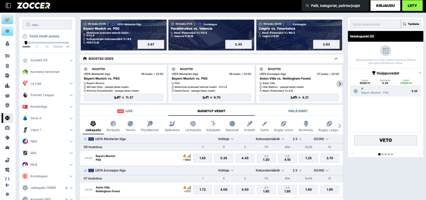Switch to the LIVE tab
The image size is (426, 200).
pyautogui.click(x=125, y=111)
